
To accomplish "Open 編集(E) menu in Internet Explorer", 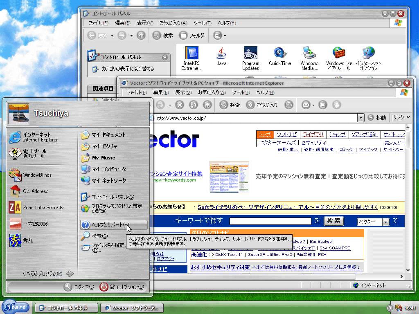I will pyautogui.click(x=161, y=92).
